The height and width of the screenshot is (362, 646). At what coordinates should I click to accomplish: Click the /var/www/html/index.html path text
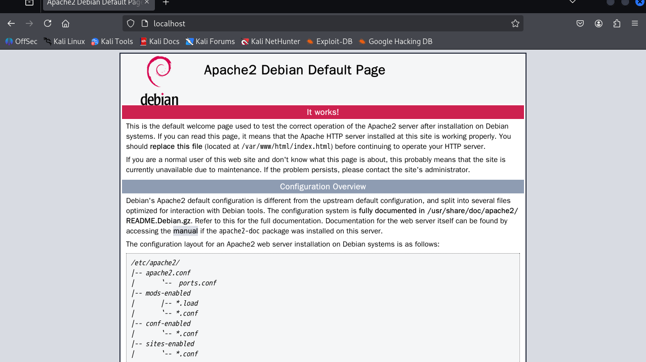(x=286, y=147)
